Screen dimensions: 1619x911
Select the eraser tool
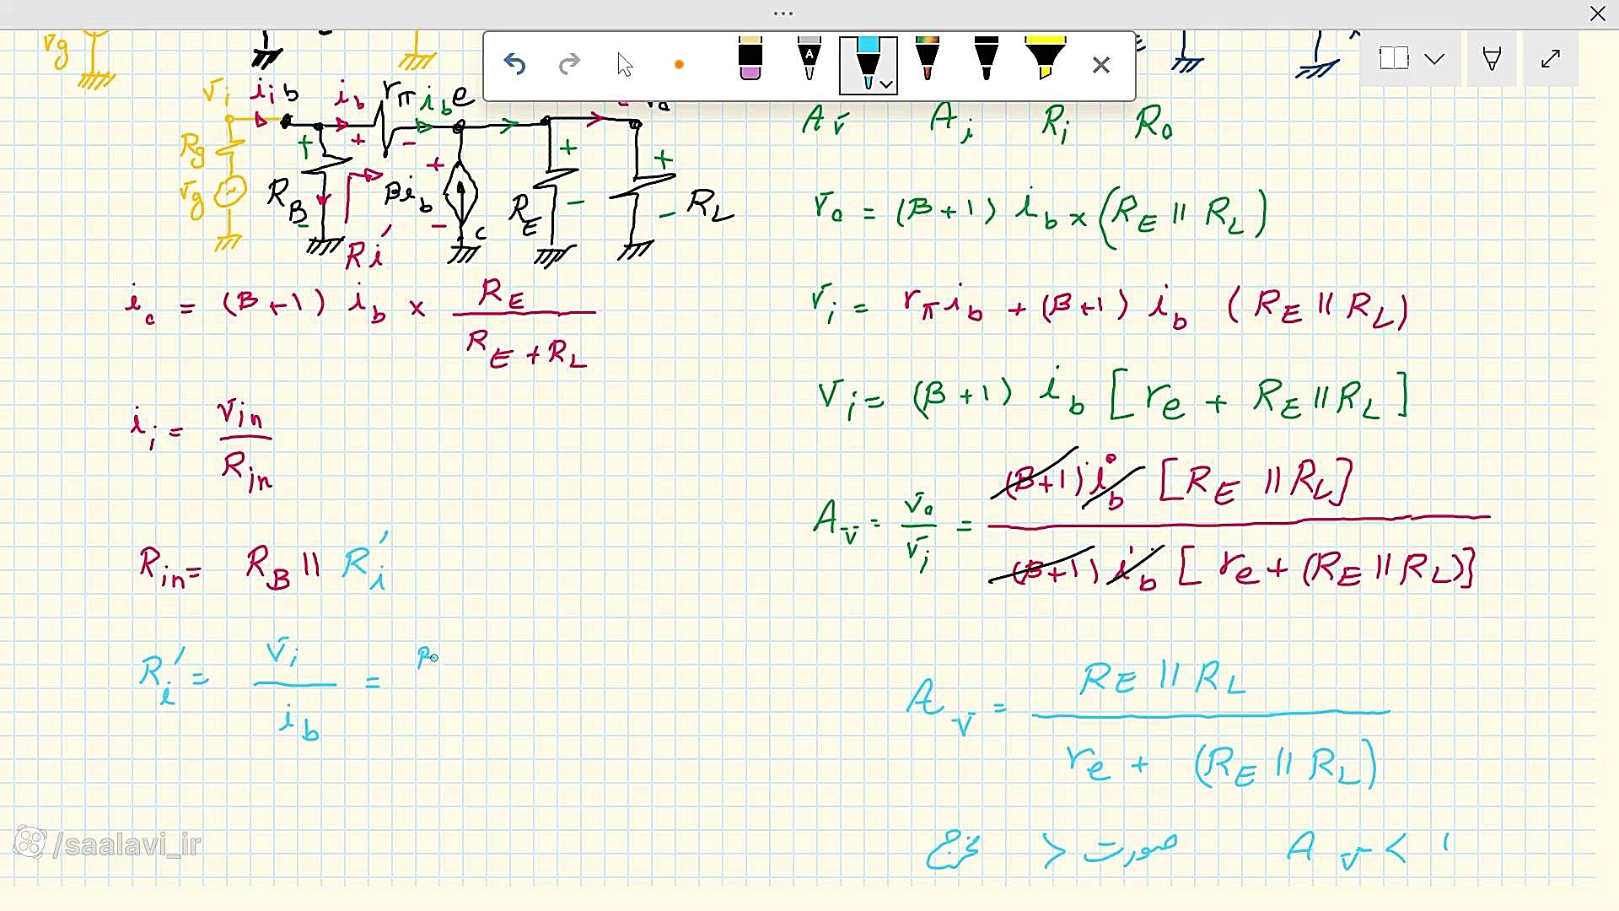click(750, 61)
